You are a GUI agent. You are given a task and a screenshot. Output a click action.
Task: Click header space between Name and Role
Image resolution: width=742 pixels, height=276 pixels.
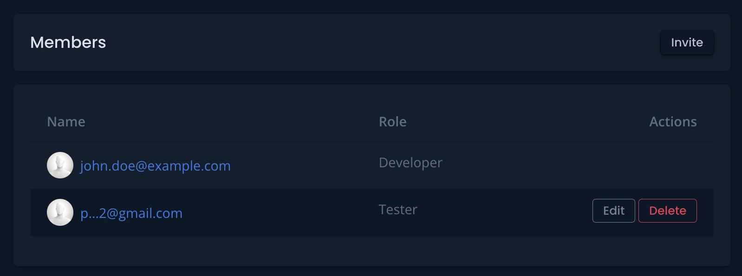point(232,122)
